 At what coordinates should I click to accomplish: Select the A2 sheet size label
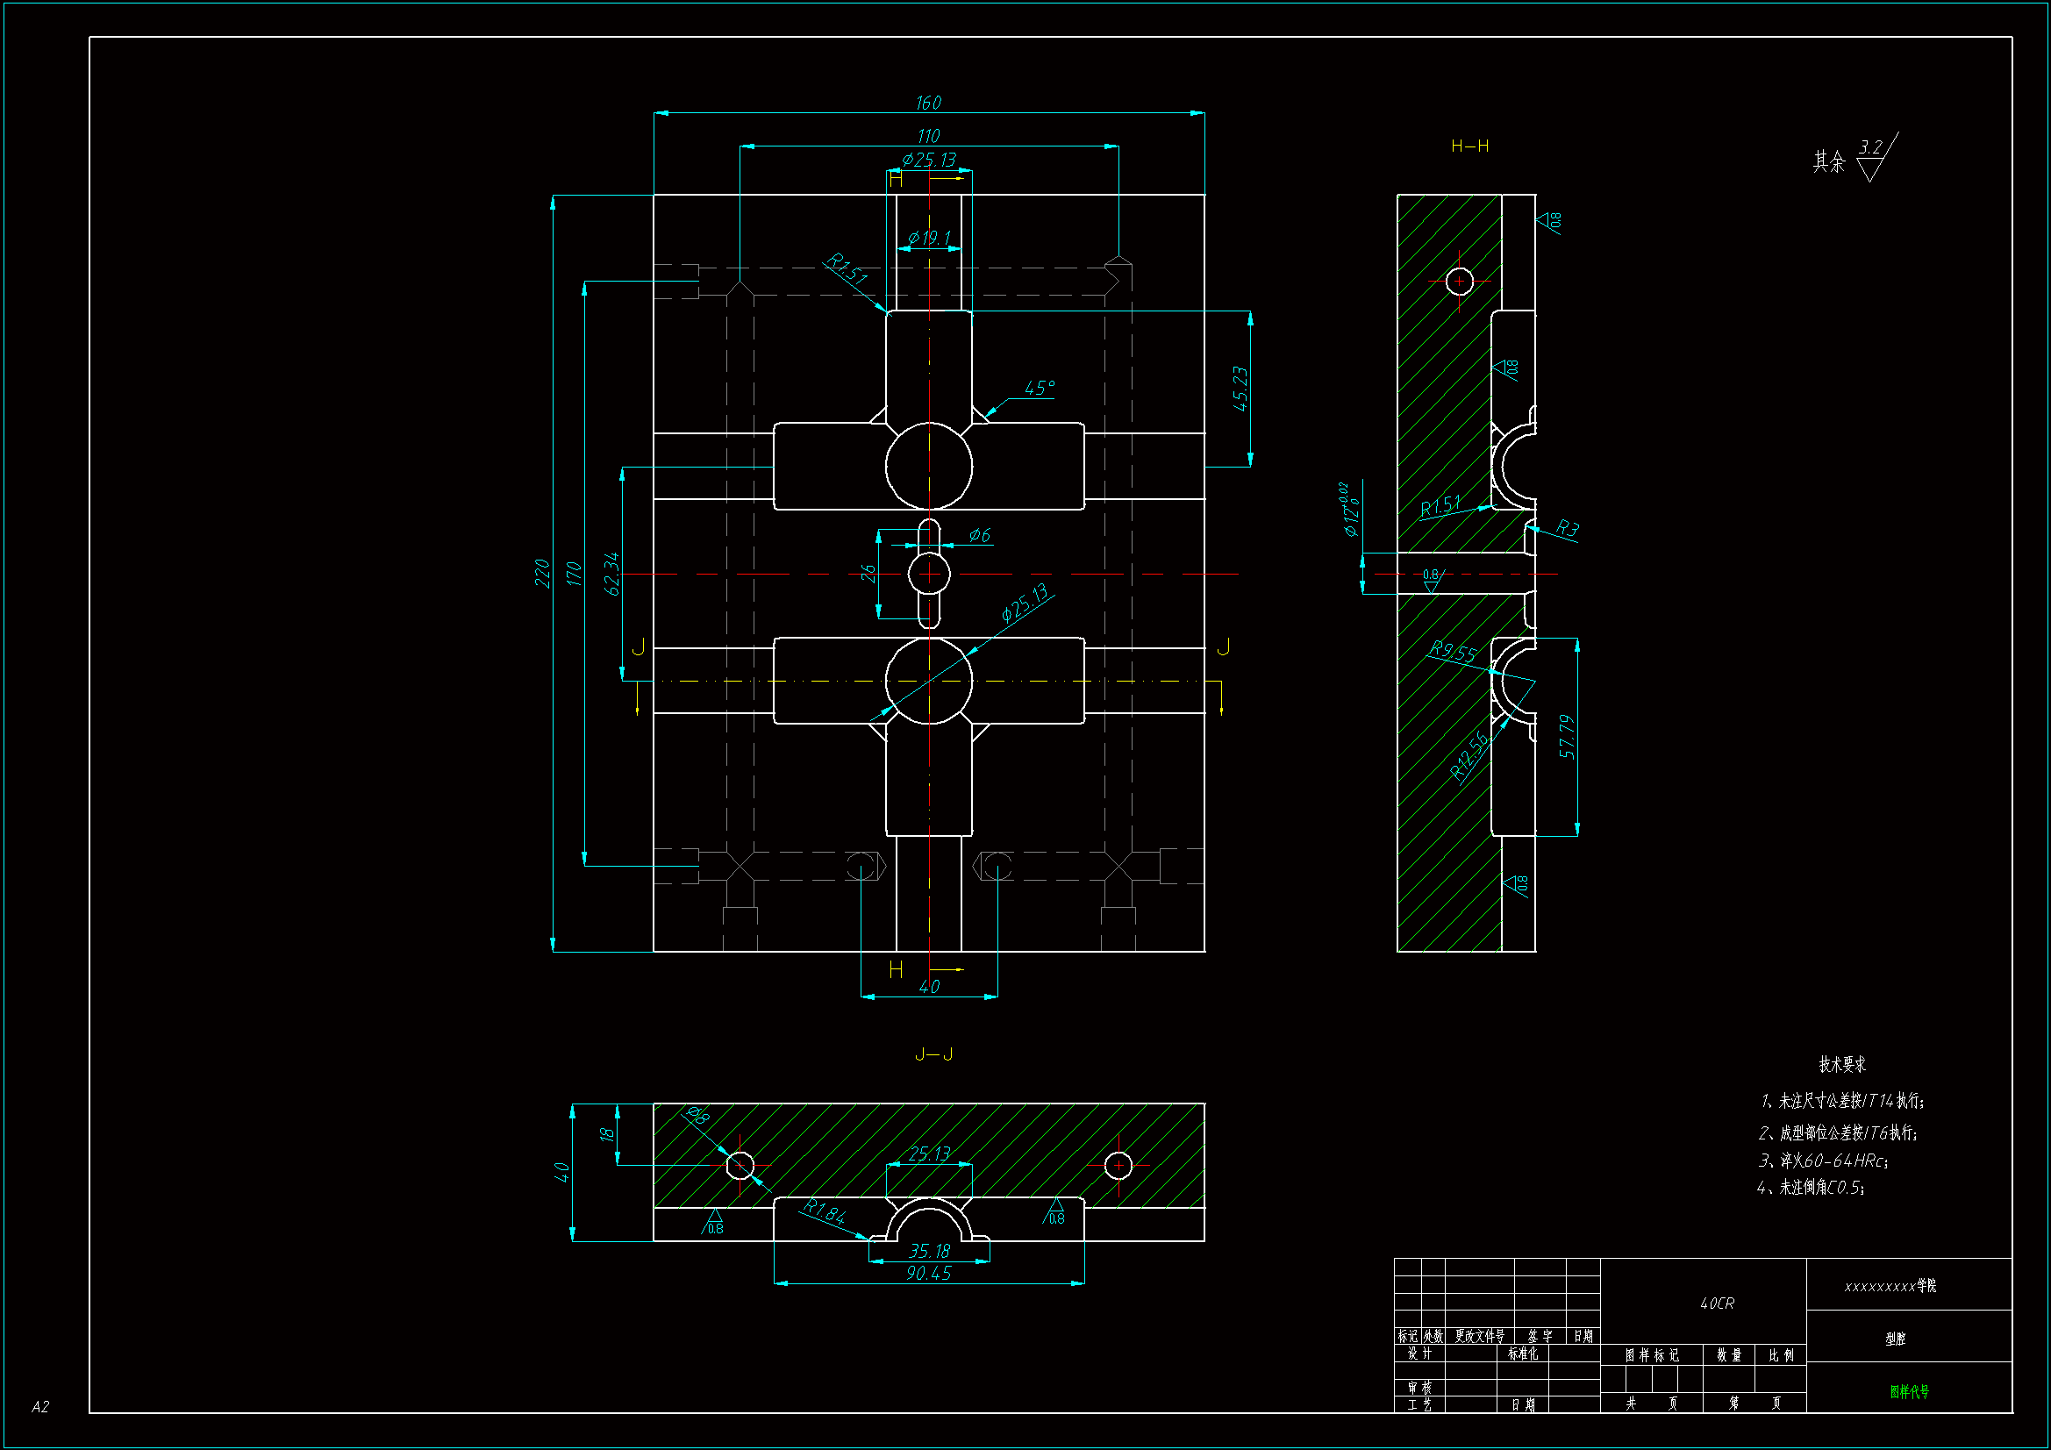[40, 1407]
